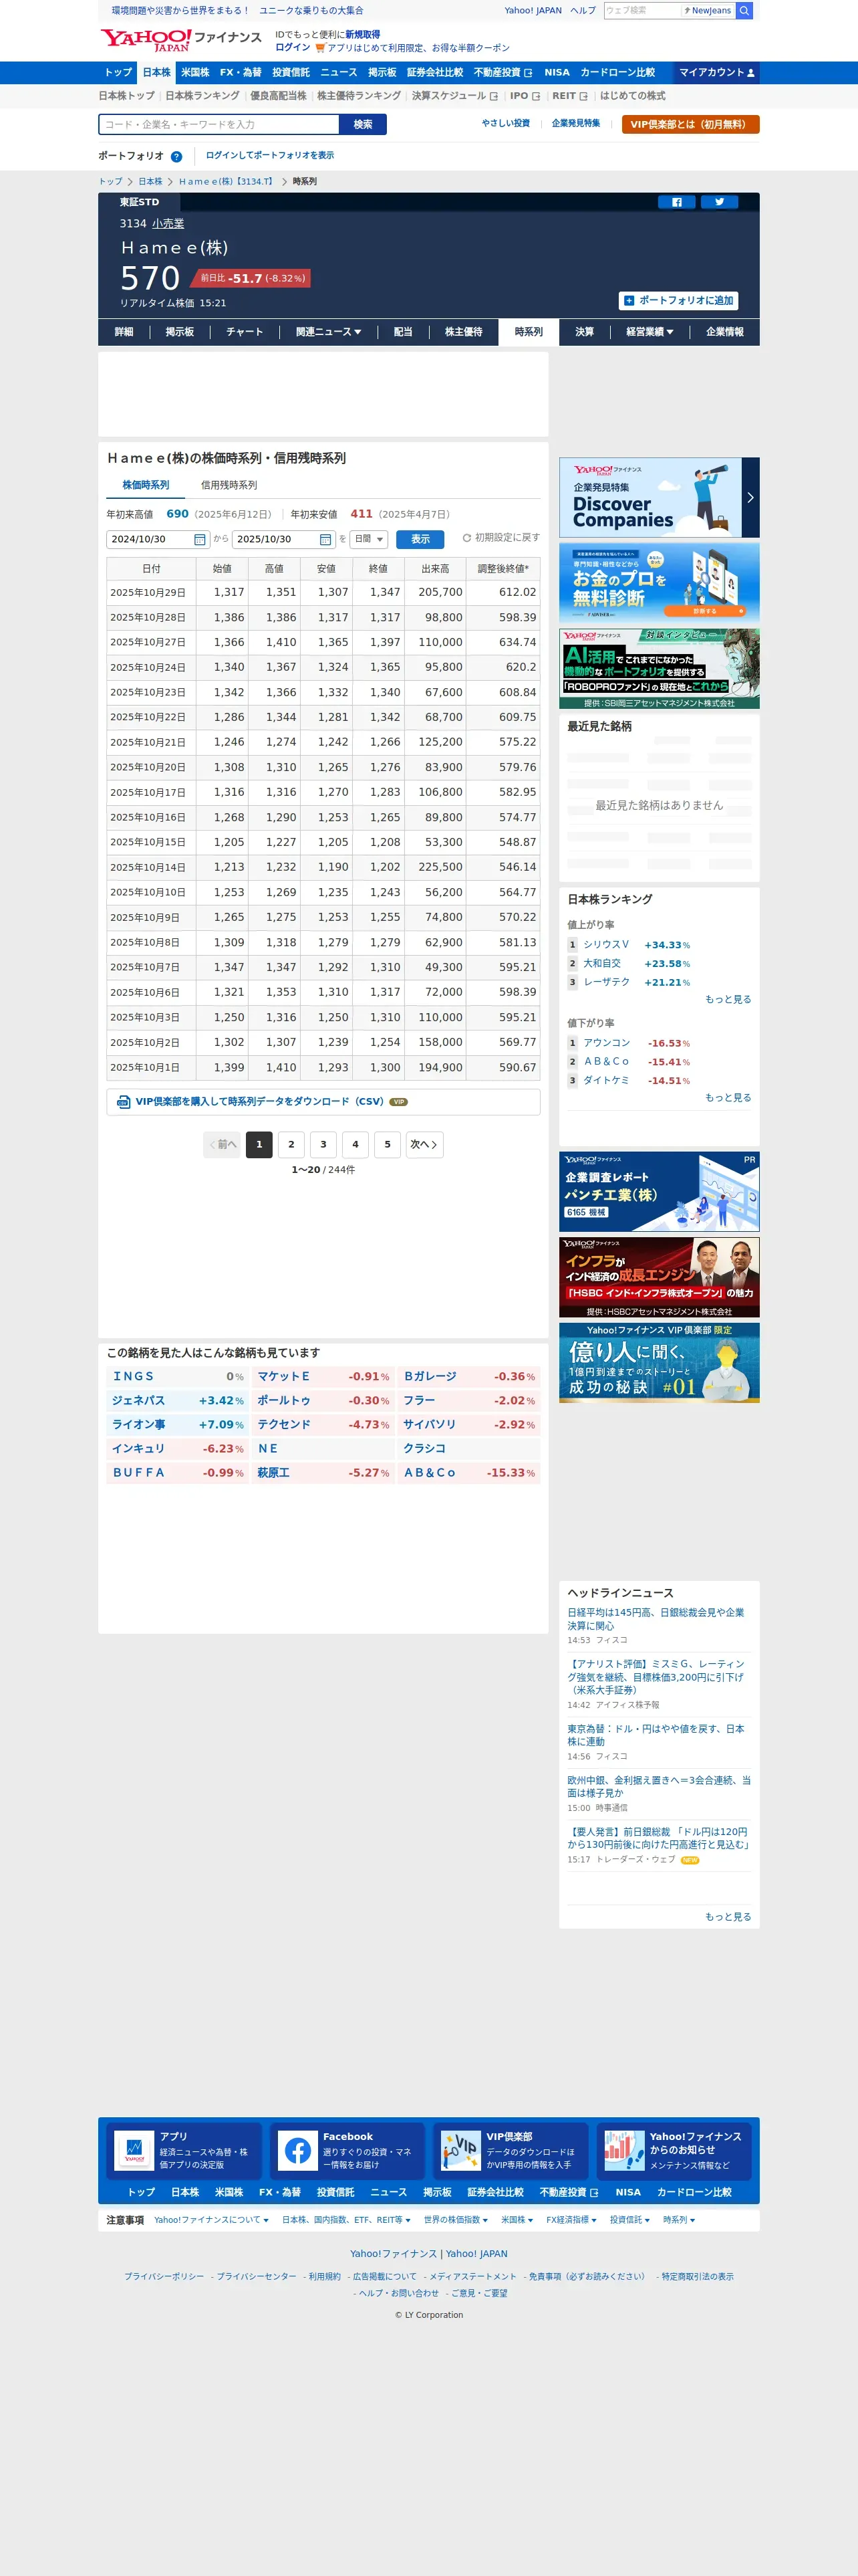Switch to the 信用残時系列 tab
858x2576 pixels.
[229, 485]
